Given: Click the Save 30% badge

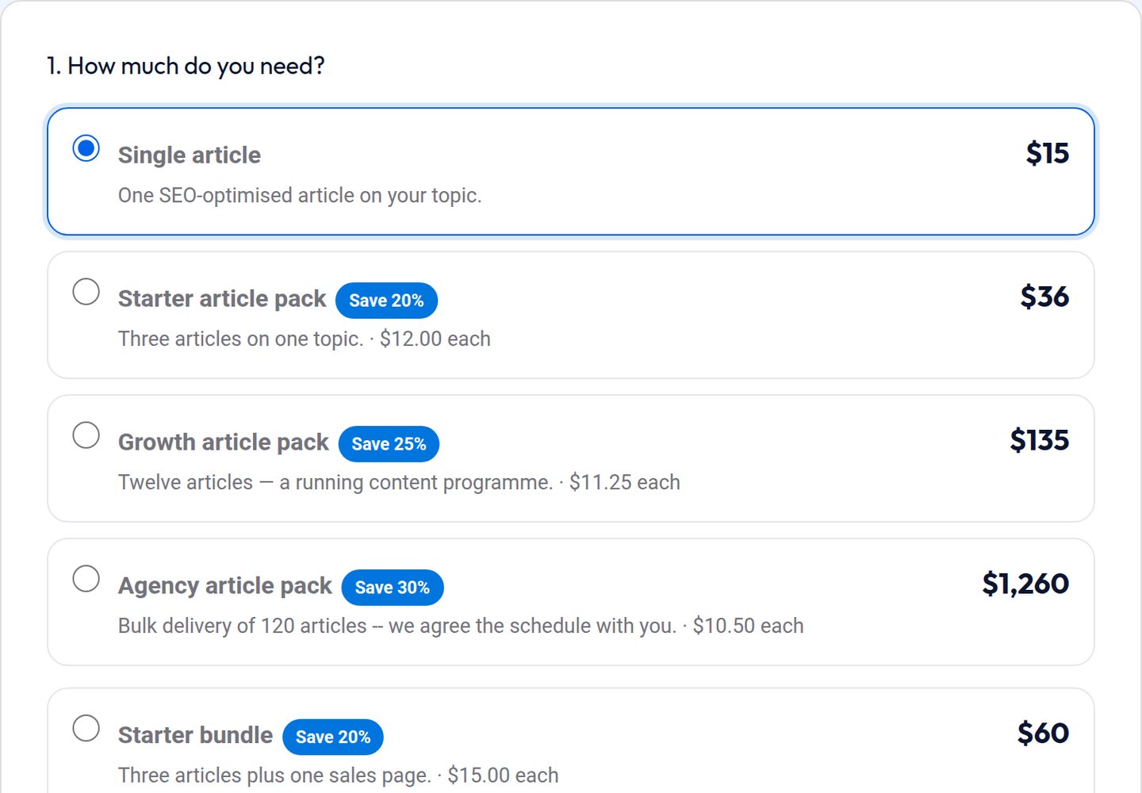Looking at the screenshot, I should click(x=393, y=588).
